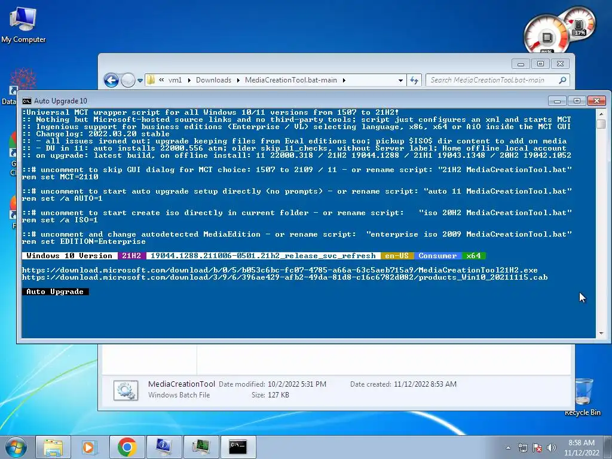The height and width of the screenshot is (459, 612).
Task: Launch Windows Media Player from taskbar
Action: pyautogui.click(x=90, y=447)
